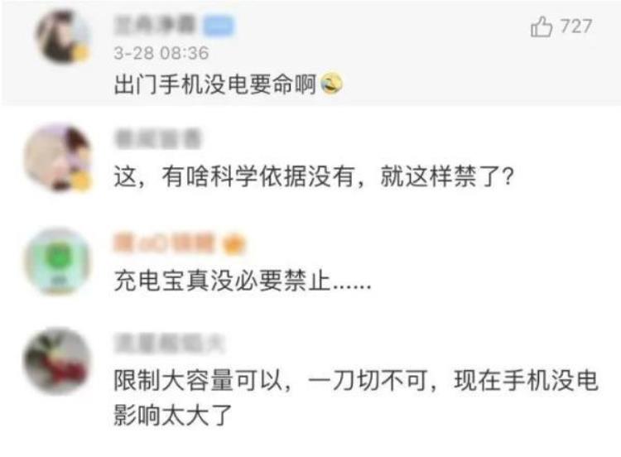Image resolution: width=621 pixels, height=457 pixels.
Task: Click yellow verified badge on first avatar
Action: (81, 53)
